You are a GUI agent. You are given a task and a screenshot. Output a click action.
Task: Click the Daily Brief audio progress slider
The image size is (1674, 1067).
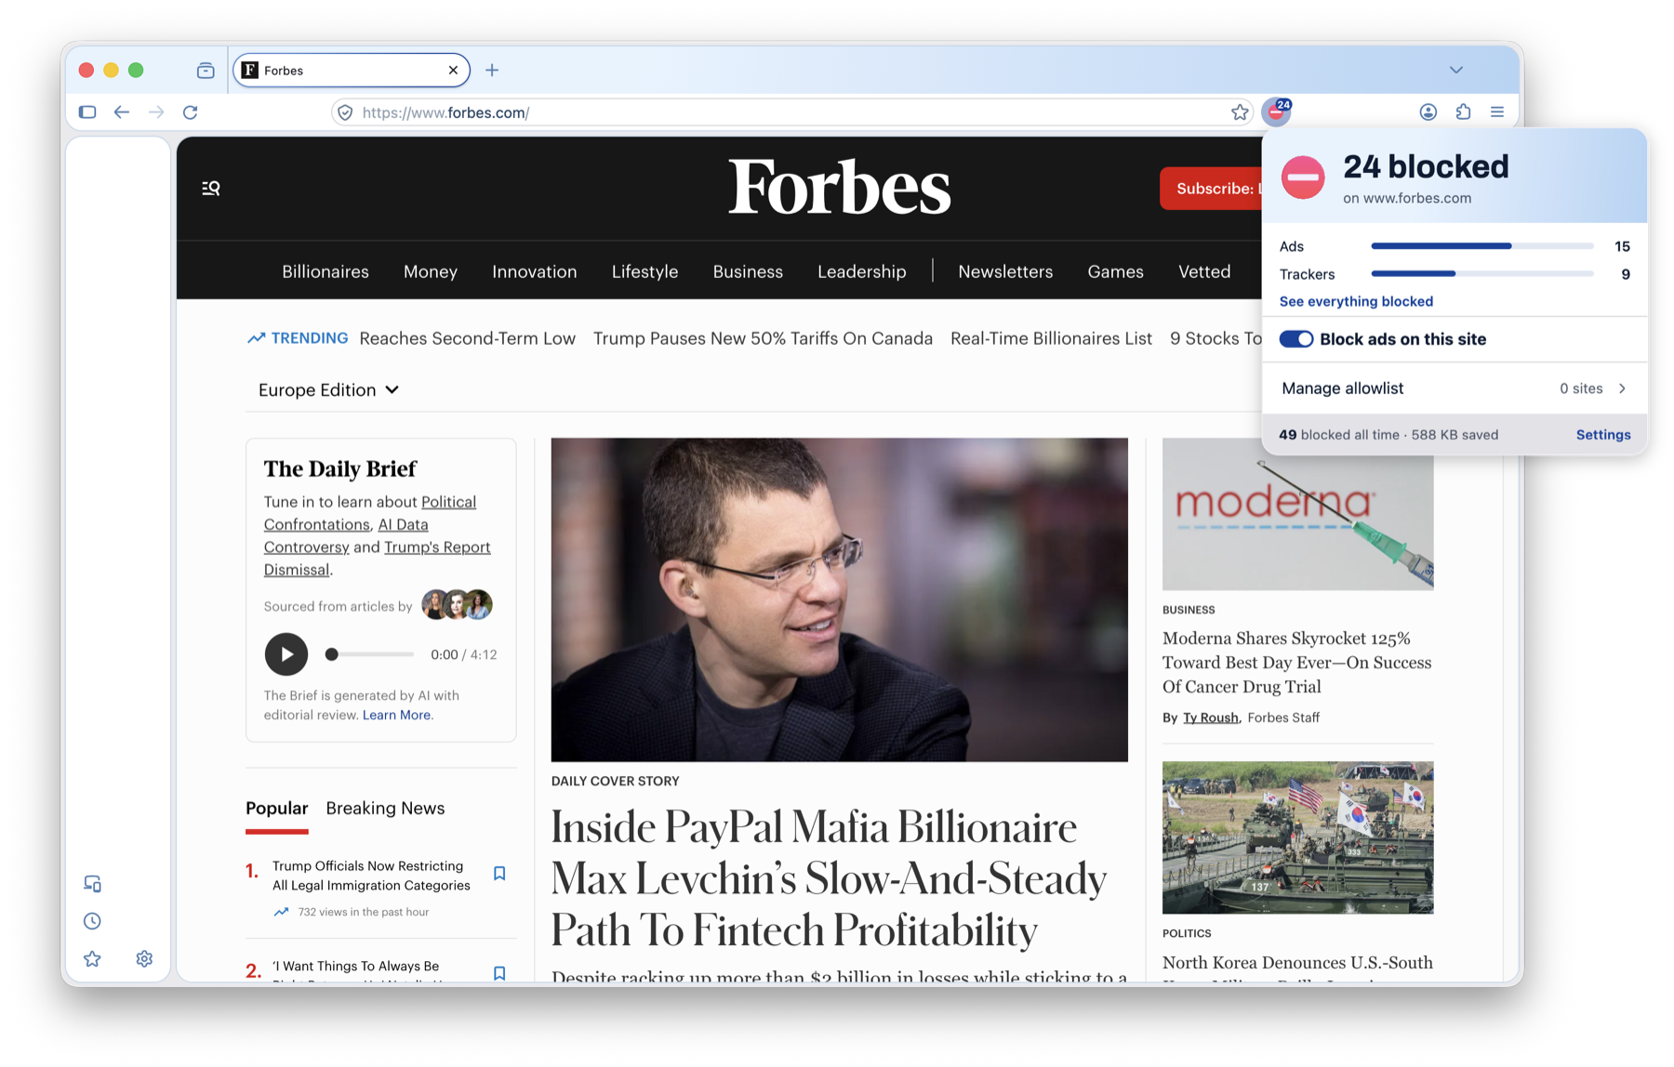(369, 654)
